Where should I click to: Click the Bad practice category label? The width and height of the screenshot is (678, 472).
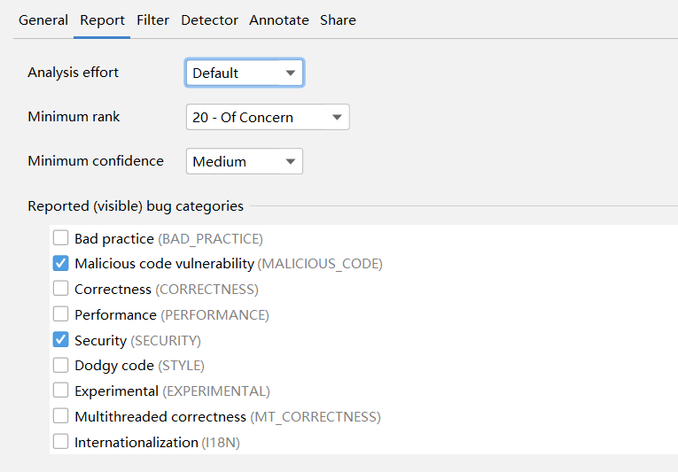(114, 238)
